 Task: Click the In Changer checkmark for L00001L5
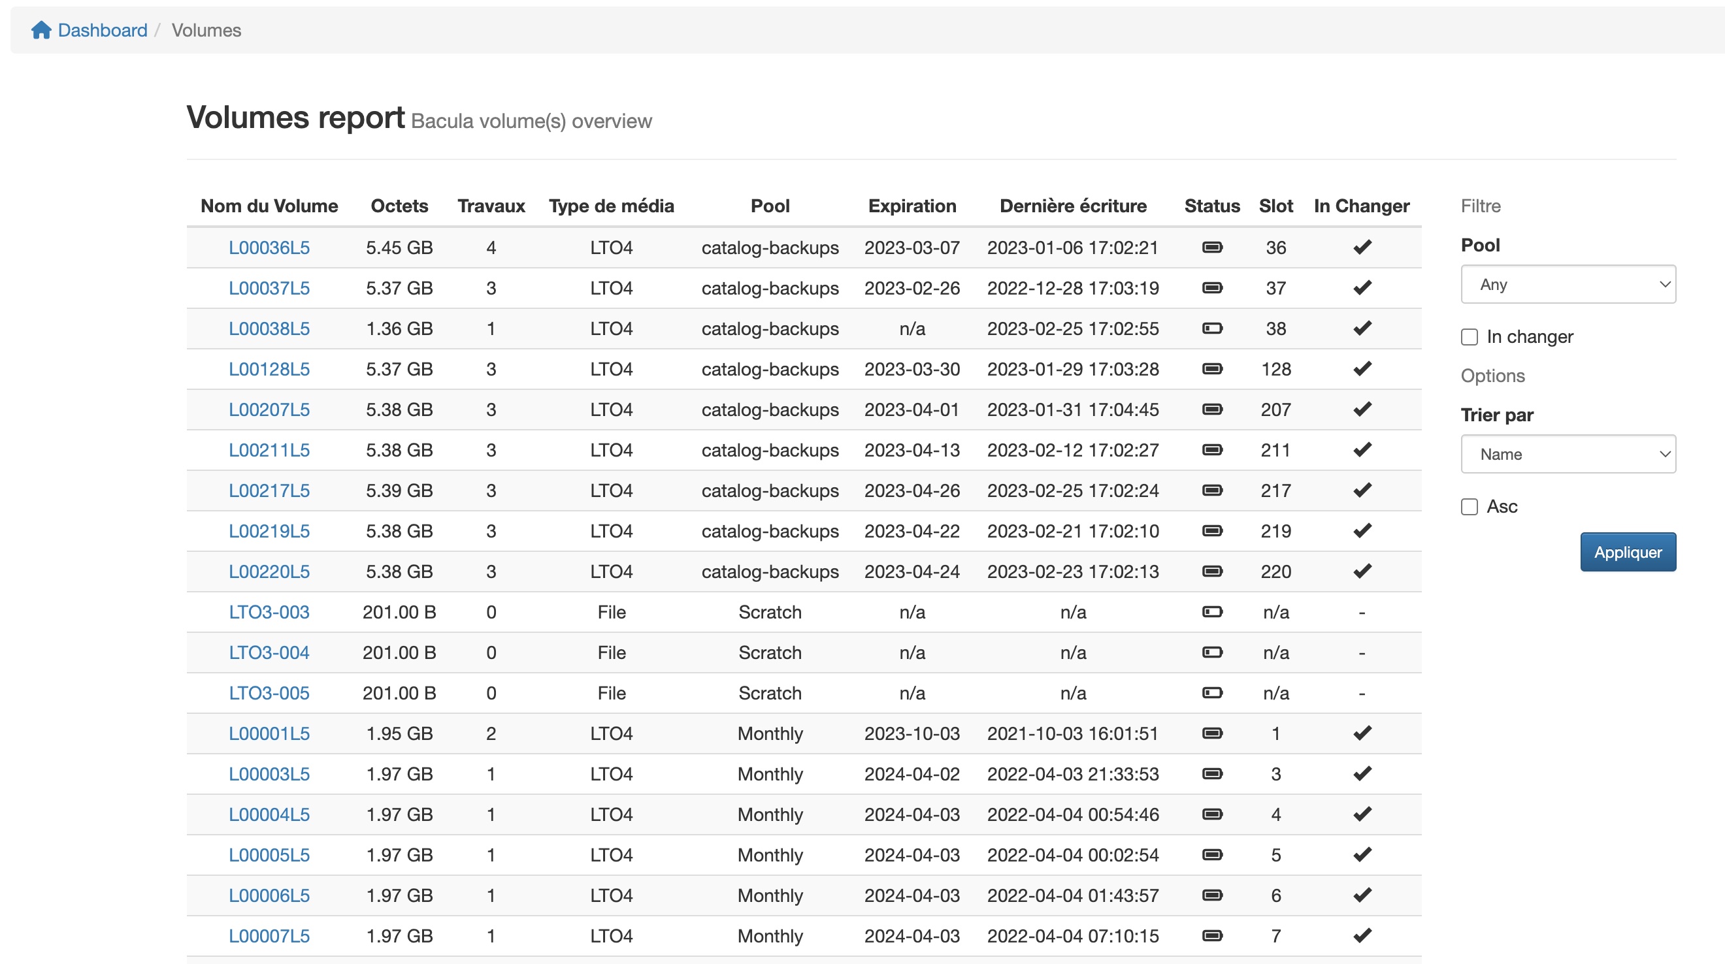pyautogui.click(x=1362, y=733)
